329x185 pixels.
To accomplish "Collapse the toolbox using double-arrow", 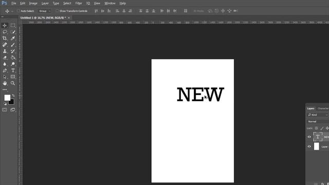I will (x=3, y=17).
